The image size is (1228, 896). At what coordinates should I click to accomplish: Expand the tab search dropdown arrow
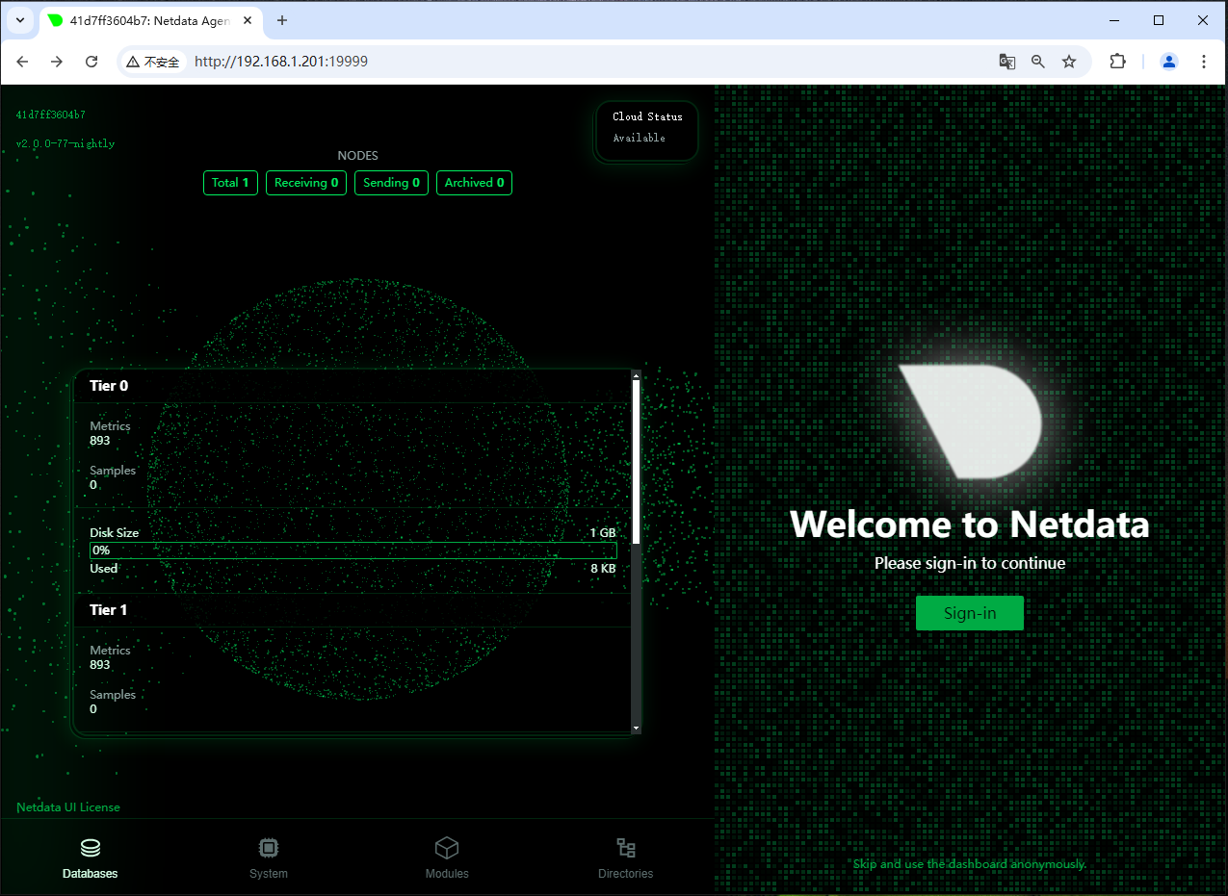[x=20, y=20]
